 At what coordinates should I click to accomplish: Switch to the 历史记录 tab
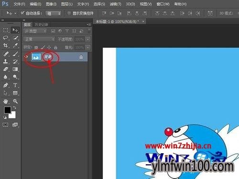click(x=42, y=24)
